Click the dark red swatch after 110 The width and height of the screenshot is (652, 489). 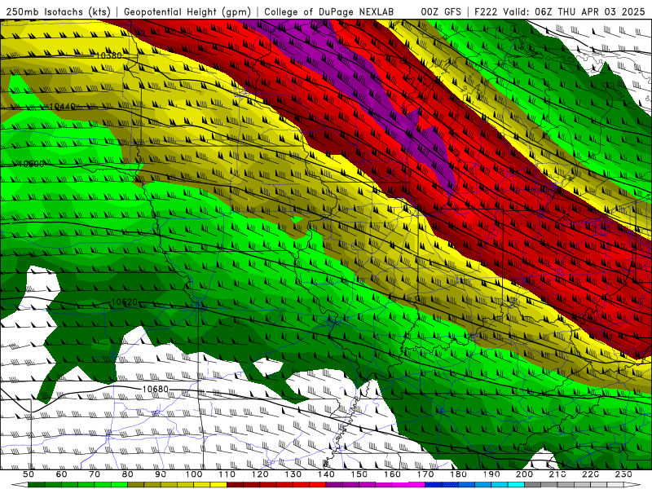click(x=235, y=484)
